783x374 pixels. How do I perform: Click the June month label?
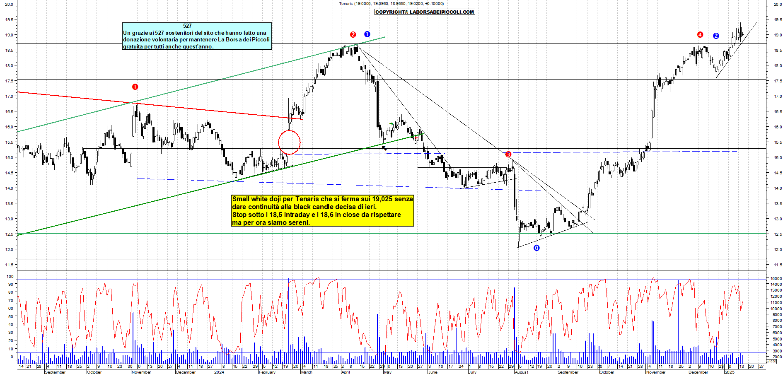(433, 372)
